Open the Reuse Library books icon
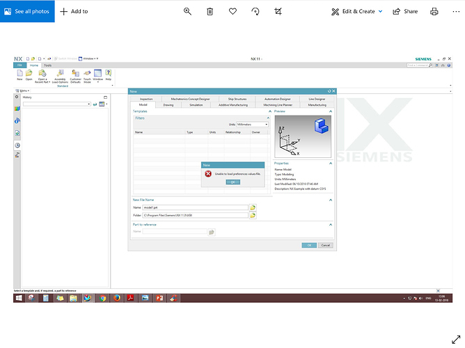Image resolution: width=465 pixels, height=348 pixels. point(17,109)
